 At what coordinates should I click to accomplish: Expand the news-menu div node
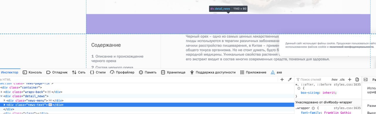(4, 101)
